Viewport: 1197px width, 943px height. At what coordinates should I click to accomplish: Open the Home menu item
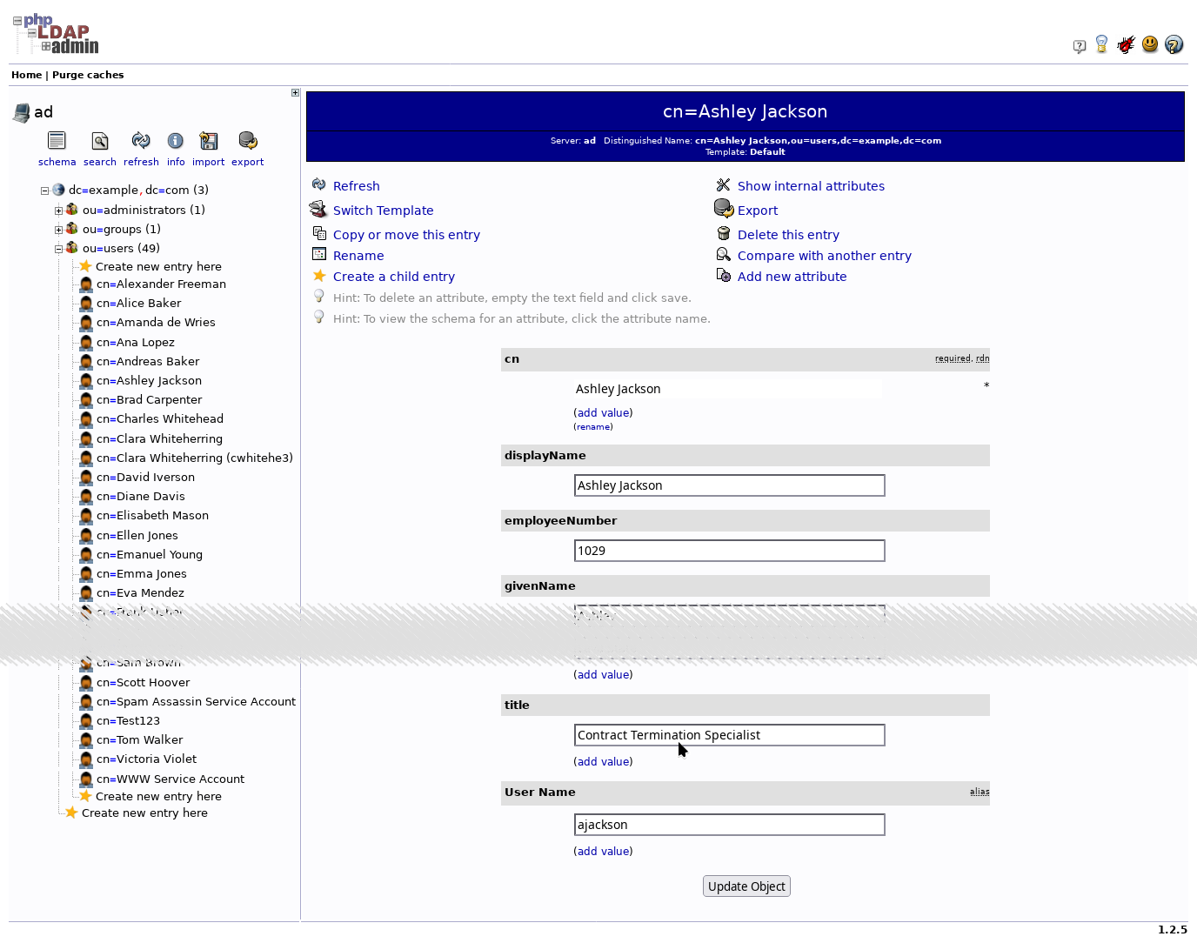26,75
